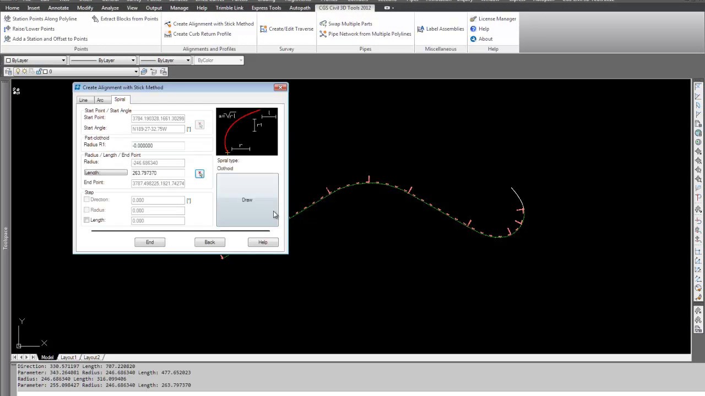705x396 pixels.
Task: Open the Create/Edit Traverse tool
Action: tap(286, 29)
